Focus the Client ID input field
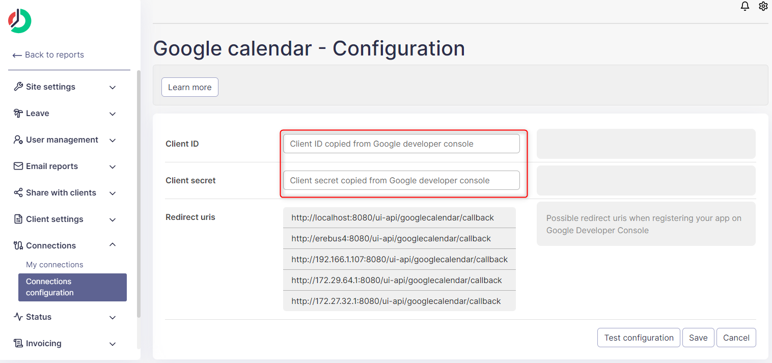 pyautogui.click(x=401, y=144)
